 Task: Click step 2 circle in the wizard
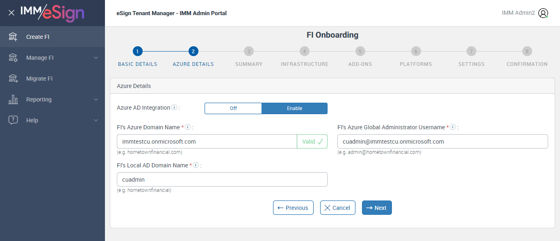coord(193,51)
